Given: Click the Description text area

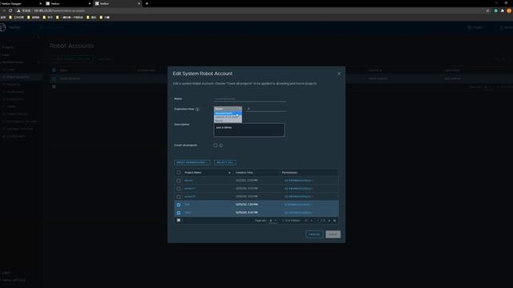Looking at the screenshot, I should (249, 130).
